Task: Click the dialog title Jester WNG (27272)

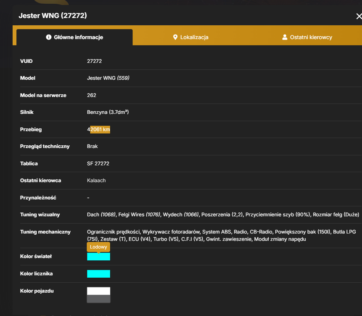Action: click(x=53, y=16)
